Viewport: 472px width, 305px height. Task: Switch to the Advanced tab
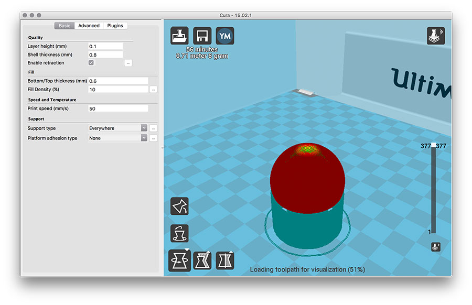pos(89,26)
